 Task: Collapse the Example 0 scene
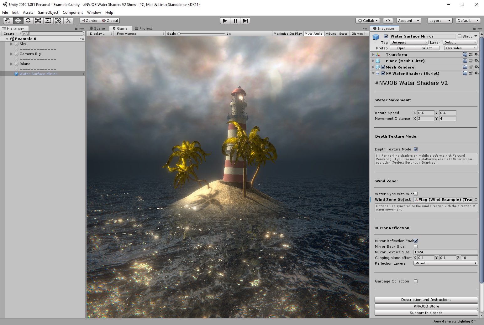(x=7, y=39)
